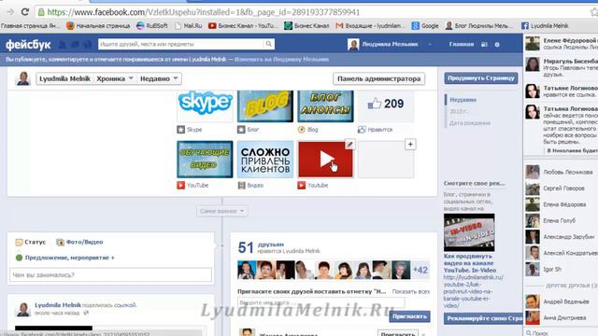Open the settings gear menu in the header
This screenshot has width=598, height=336.
(497, 45)
